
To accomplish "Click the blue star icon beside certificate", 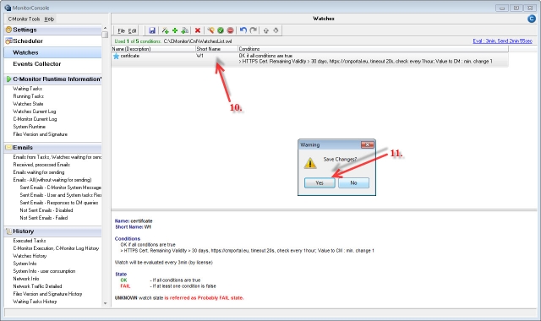I will [x=117, y=56].
